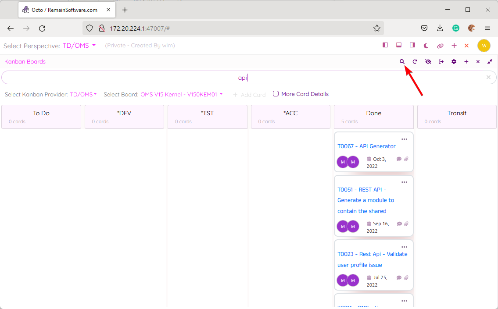
Task: Open the T0067 - API Generator card link
Action: click(366, 146)
